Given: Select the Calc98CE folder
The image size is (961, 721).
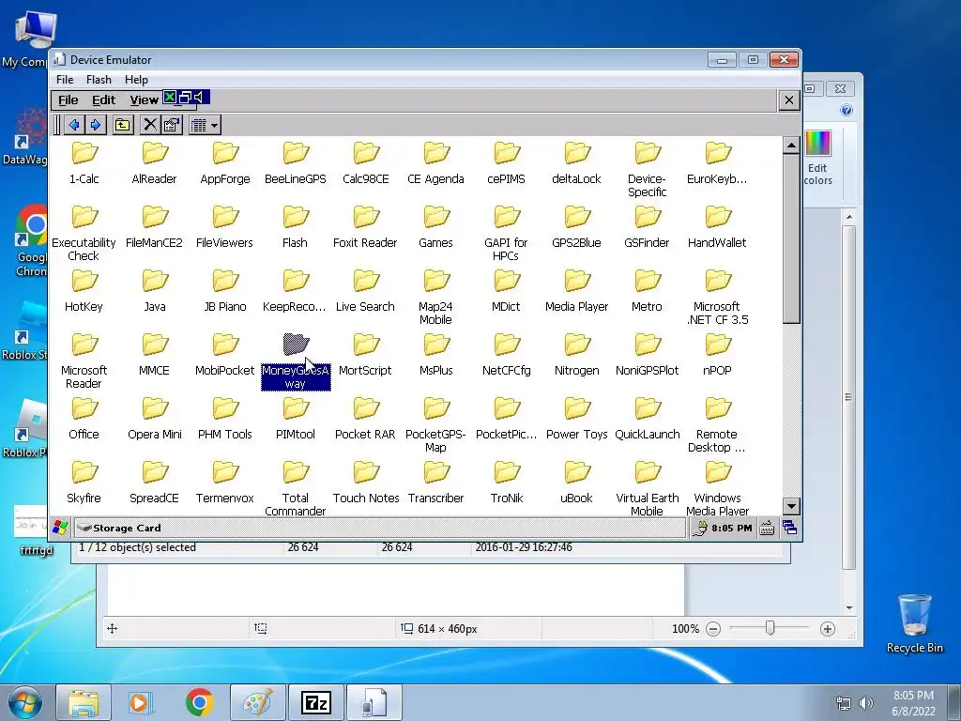Looking at the screenshot, I should tap(366, 163).
